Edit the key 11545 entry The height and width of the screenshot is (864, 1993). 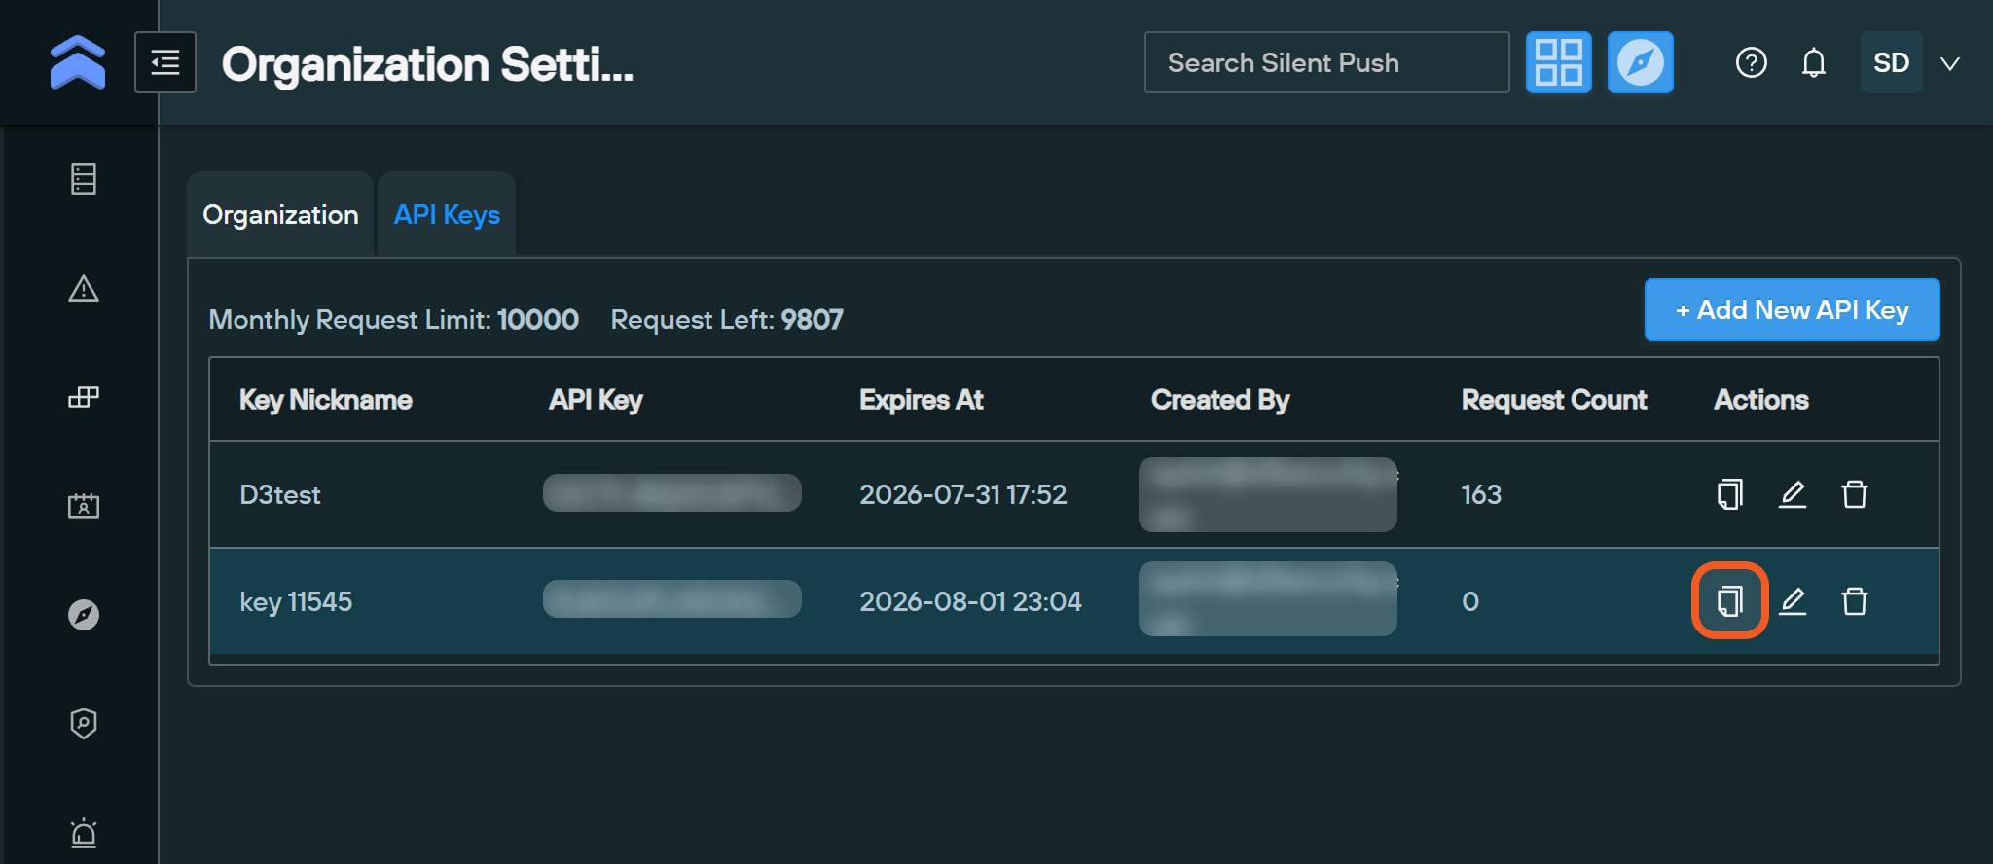(x=1793, y=601)
